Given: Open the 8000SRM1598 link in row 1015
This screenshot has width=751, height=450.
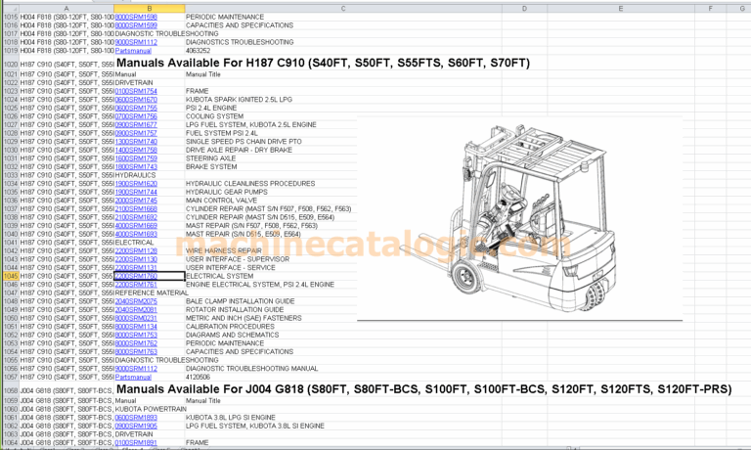Looking at the screenshot, I should (x=136, y=17).
